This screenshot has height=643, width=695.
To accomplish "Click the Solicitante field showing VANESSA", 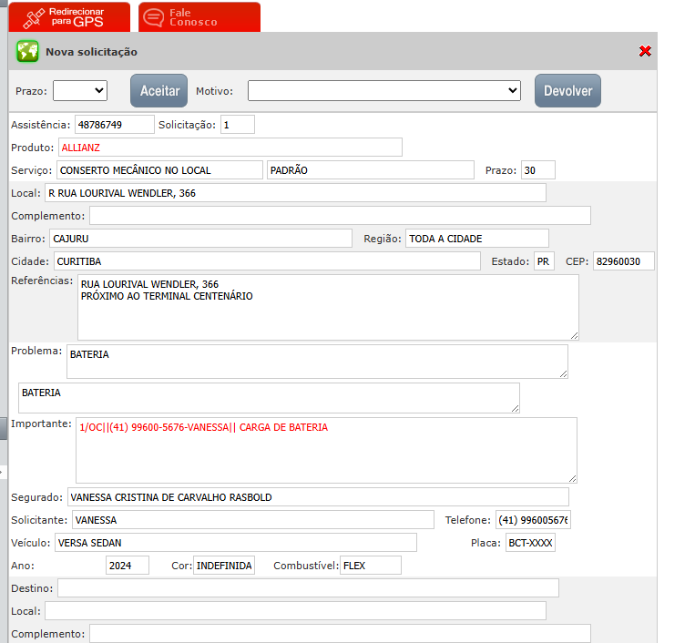I will point(252,520).
